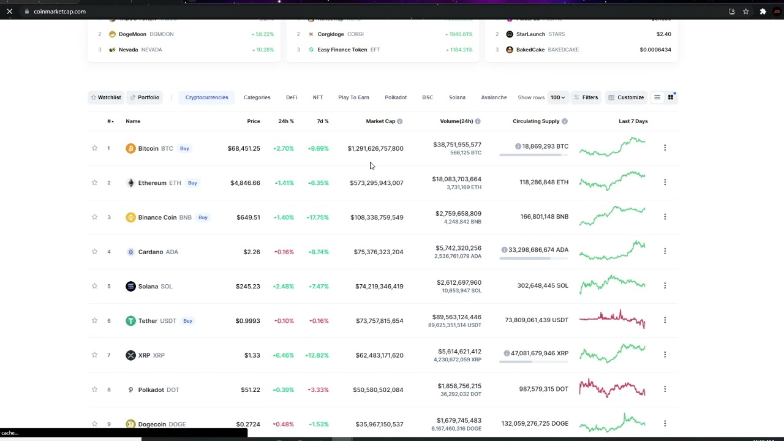Open XRP row three-dot menu
Viewport: 784px width, 441px height.
pyautogui.click(x=665, y=355)
